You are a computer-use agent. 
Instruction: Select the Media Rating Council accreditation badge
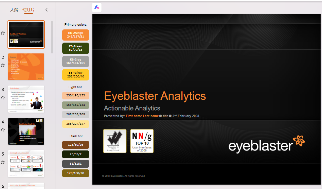tap(115, 141)
